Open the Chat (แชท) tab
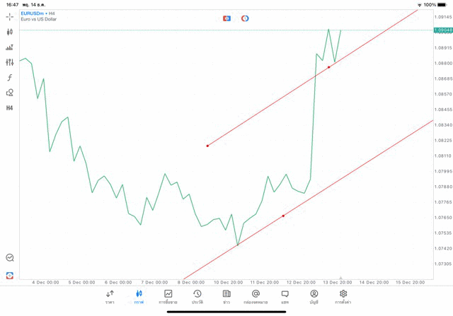This screenshot has width=453, height=316. [285, 296]
